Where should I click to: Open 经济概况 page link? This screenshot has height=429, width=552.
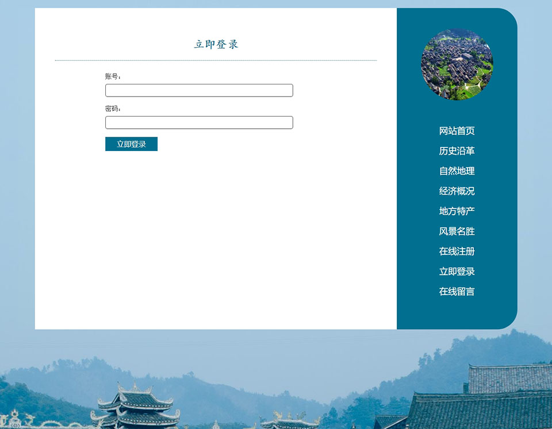[x=457, y=191]
